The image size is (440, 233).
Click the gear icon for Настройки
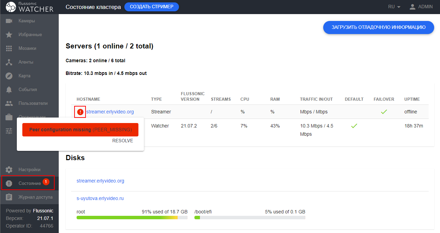(x=9, y=170)
